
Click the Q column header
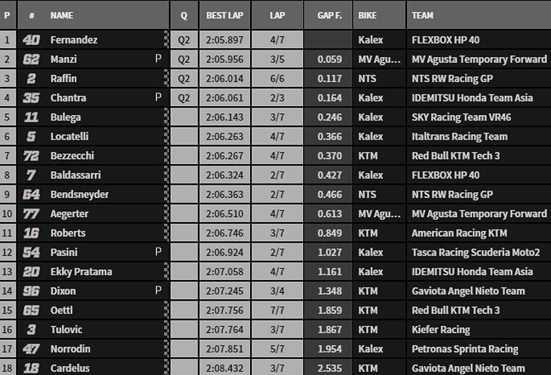pyautogui.click(x=184, y=15)
